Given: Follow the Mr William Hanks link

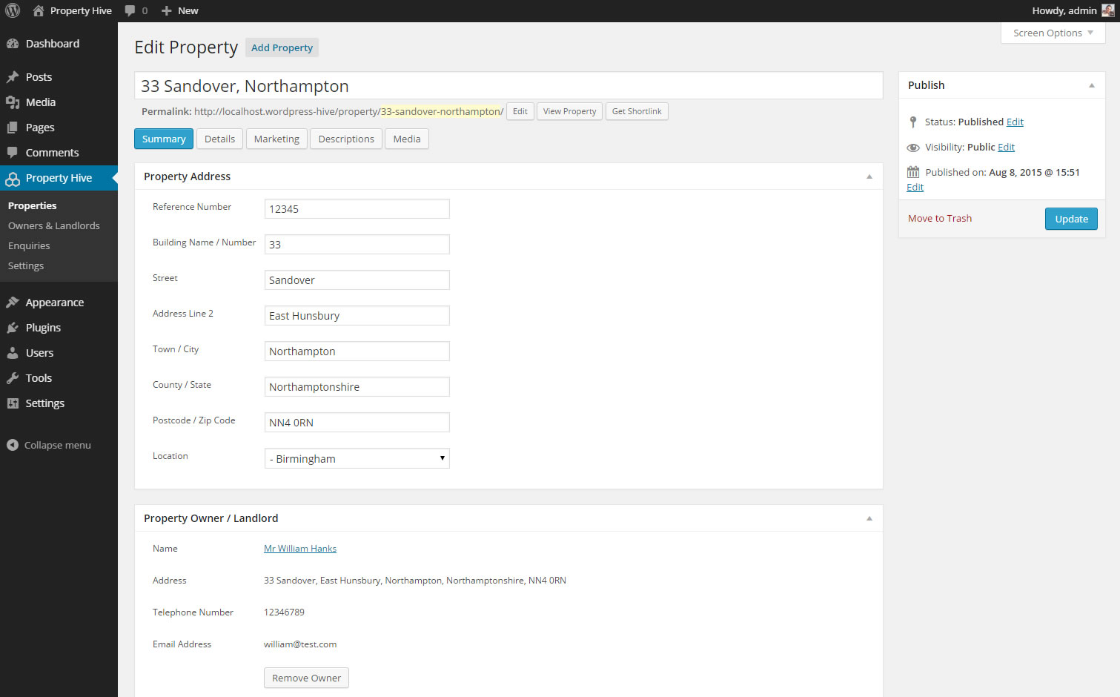Looking at the screenshot, I should pos(300,549).
